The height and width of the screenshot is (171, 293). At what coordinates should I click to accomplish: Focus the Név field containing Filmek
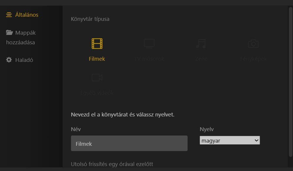pyautogui.click(x=129, y=143)
